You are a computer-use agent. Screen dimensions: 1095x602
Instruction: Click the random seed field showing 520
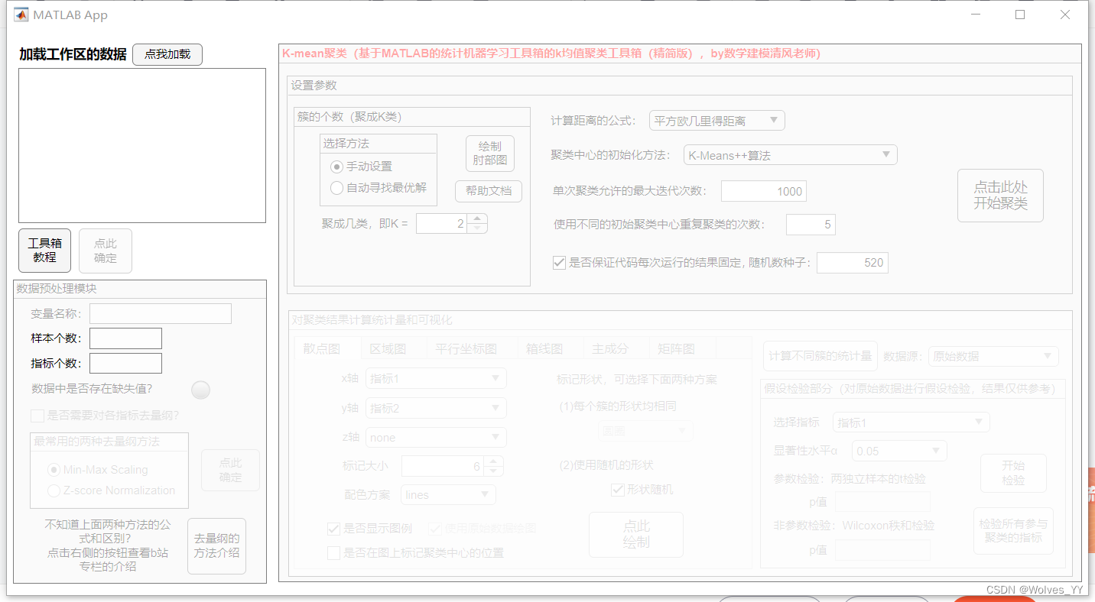click(853, 263)
